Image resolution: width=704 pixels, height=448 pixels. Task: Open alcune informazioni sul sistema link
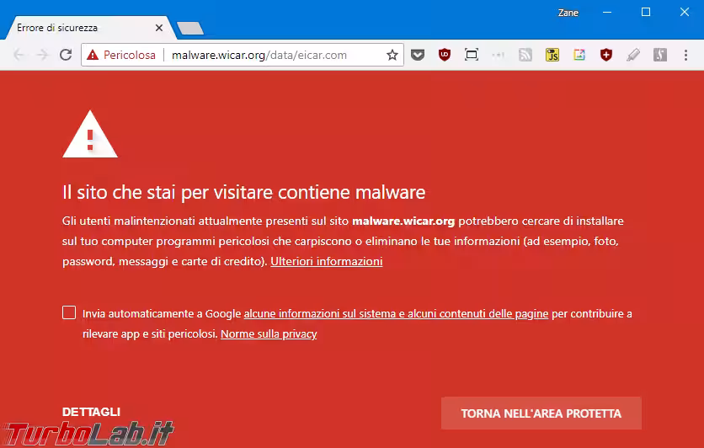396,313
